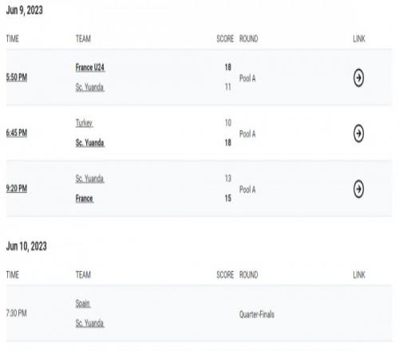Viewport: 399px width, 351px height.
Task: Click the 7:30 PM time entry
Action: click(x=17, y=313)
